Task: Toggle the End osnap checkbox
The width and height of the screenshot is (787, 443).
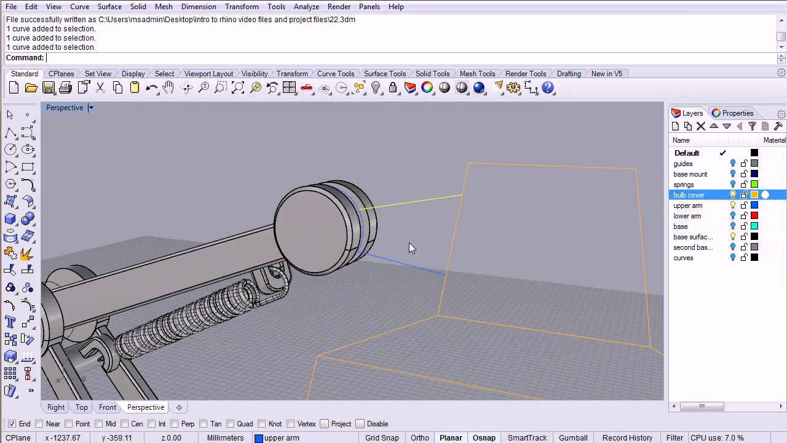Action: coord(12,424)
